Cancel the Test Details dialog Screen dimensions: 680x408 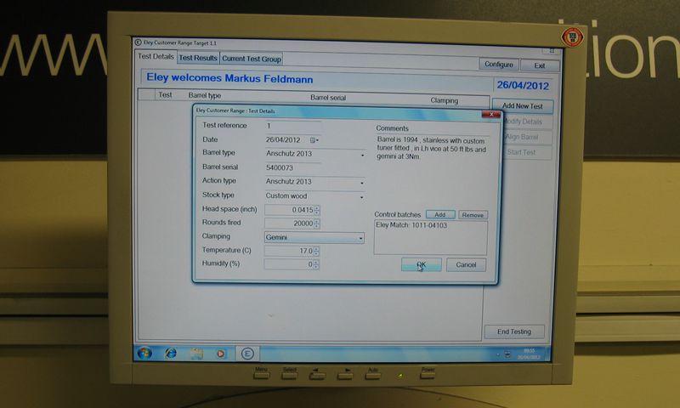(x=466, y=265)
